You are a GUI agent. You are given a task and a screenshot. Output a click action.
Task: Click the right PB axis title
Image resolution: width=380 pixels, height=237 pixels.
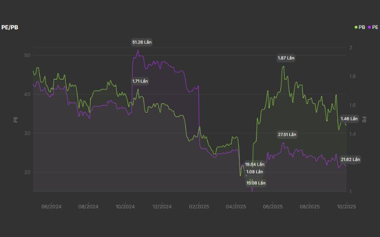364,119
